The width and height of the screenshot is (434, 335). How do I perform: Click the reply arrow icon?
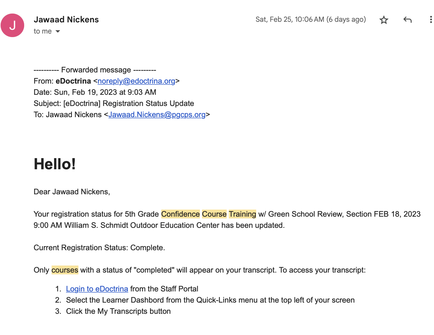pyautogui.click(x=407, y=20)
